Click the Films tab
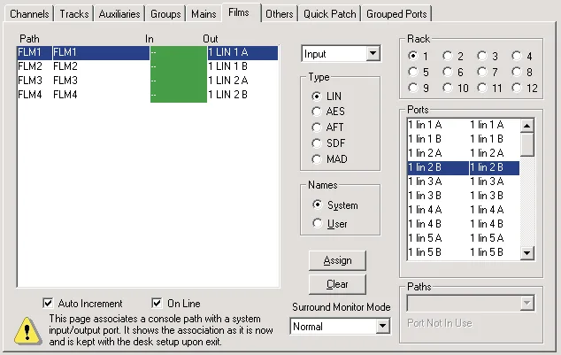 click(242, 12)
